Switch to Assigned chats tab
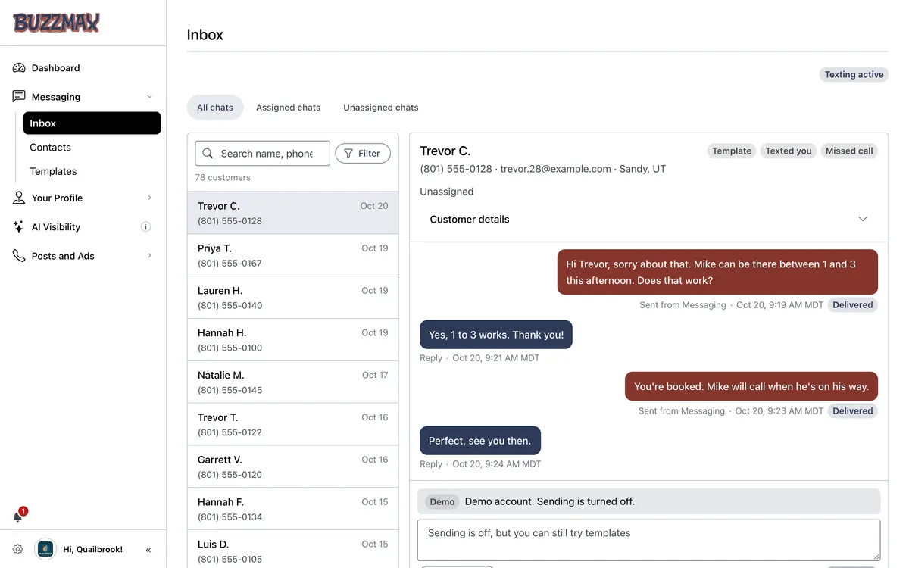The width and height of the screenshot is (909, 568). [288, 108]
